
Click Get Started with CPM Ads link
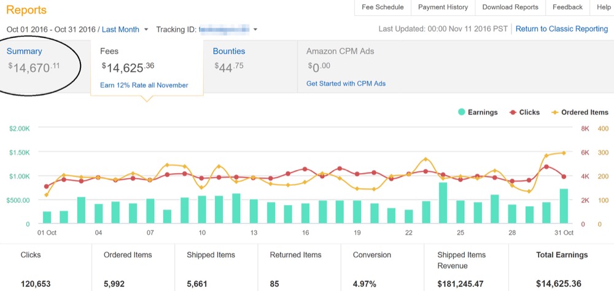pos(346,83)
